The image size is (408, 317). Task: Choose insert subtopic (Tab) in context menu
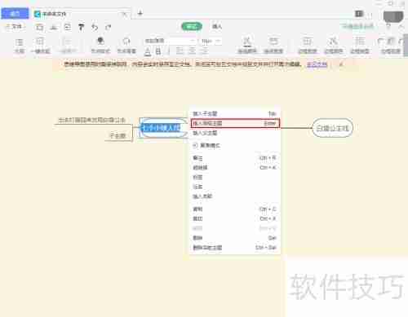point(235,113)
